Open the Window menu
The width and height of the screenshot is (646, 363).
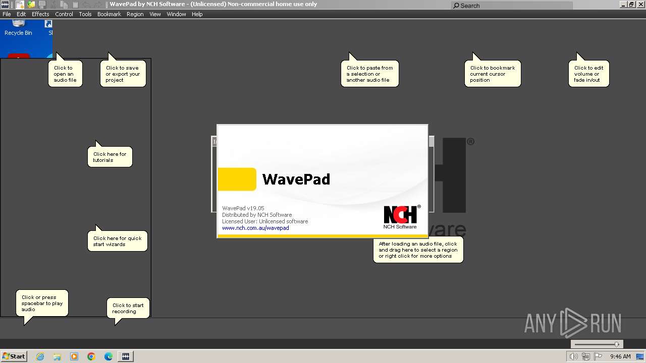tap(176, 14)
